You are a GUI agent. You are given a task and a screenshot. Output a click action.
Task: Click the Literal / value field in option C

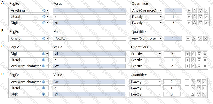(x=89, y=60)
